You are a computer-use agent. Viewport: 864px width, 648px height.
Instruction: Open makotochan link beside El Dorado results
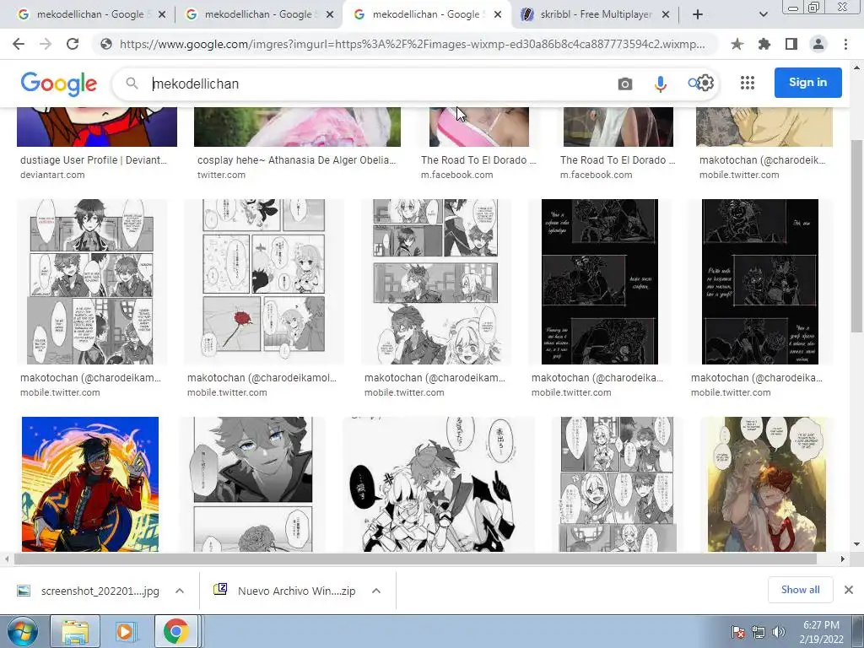[x=762, y=159]
